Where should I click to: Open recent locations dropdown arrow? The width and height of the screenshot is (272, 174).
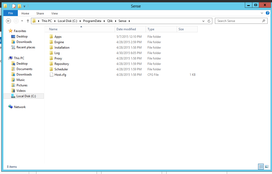tap(22, 21)
